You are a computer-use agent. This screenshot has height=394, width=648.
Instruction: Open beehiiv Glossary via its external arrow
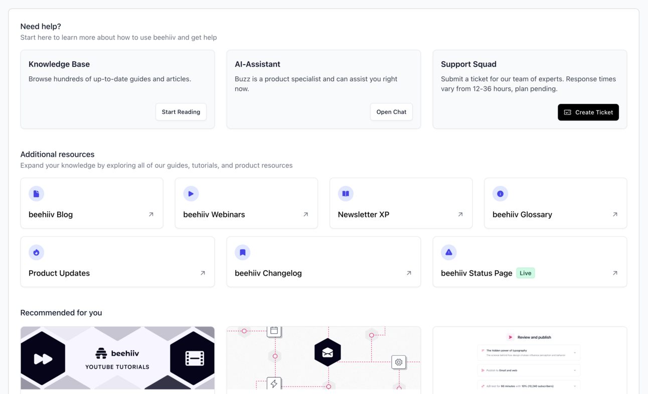coord(615,214)
